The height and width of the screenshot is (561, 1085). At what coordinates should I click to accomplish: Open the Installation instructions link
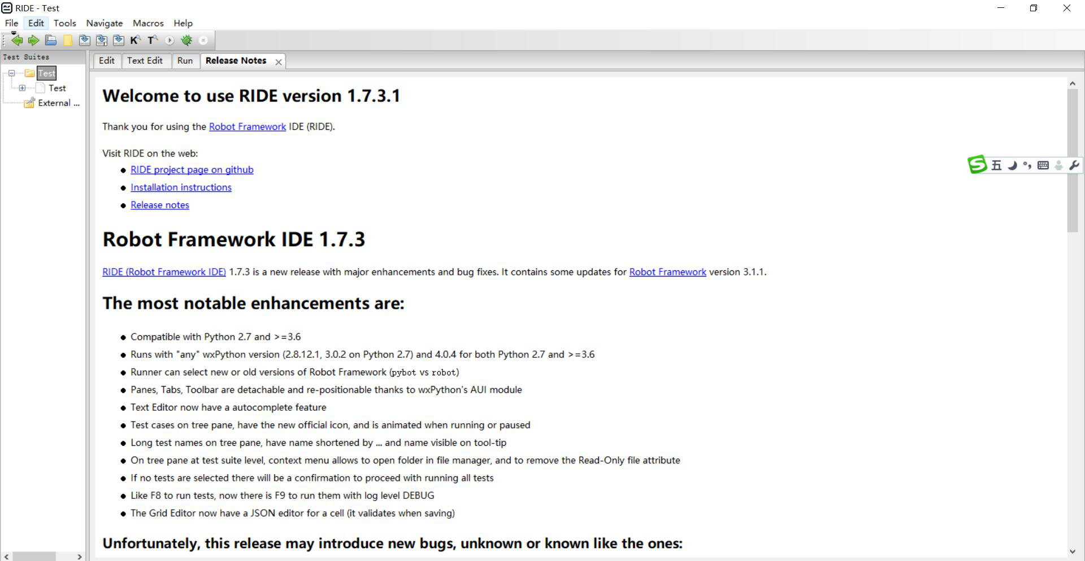pyautogui.click(x=181, y=187)
